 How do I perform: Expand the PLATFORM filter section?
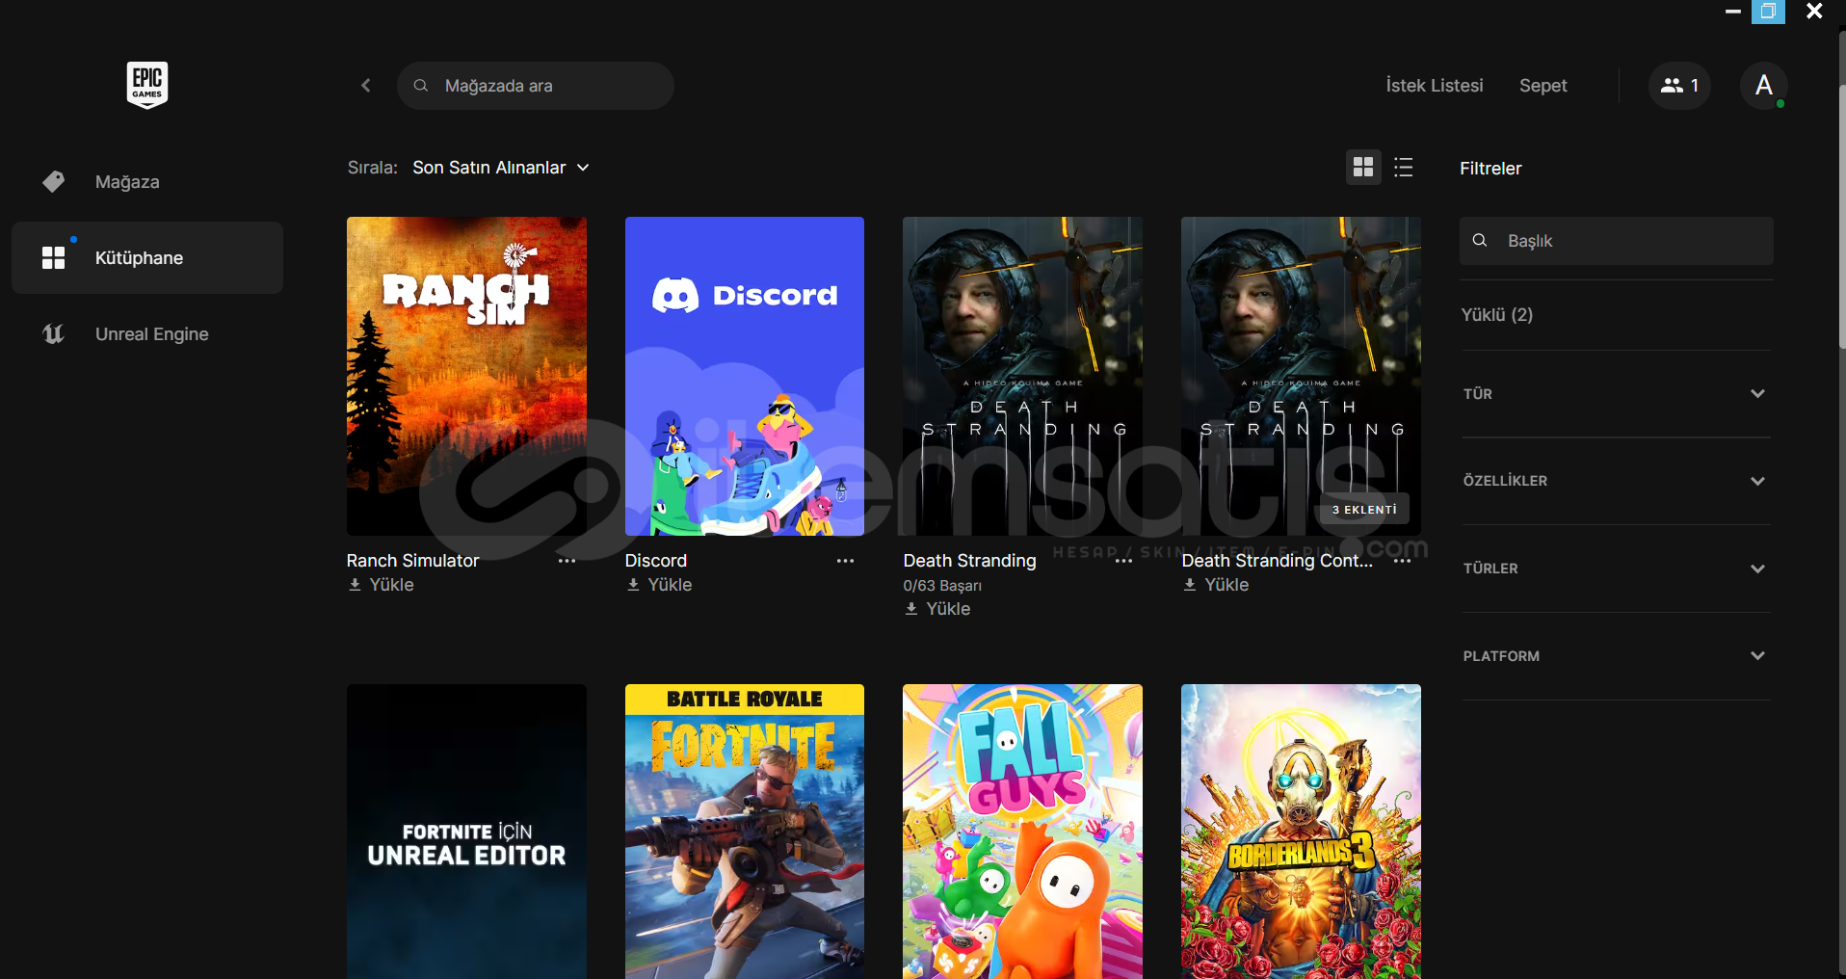pos(1616,656)
